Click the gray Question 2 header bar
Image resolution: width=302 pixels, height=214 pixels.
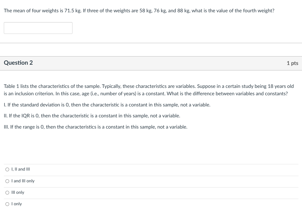click(151, 63)
